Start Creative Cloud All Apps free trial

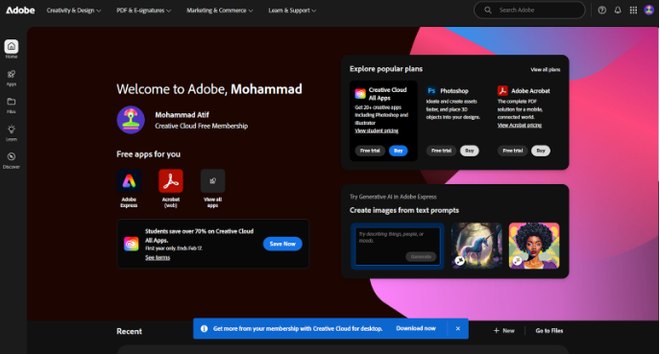(x=370, y=151)
